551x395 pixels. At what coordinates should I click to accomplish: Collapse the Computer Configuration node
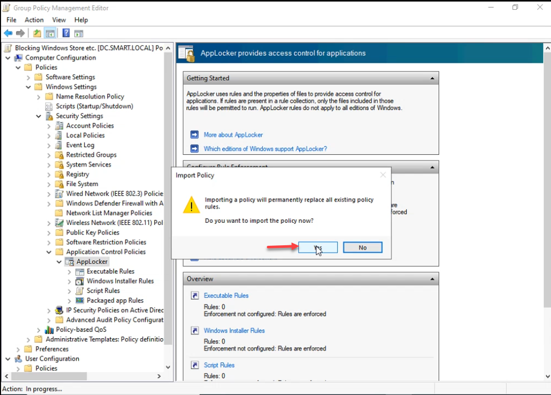[8, 58]
